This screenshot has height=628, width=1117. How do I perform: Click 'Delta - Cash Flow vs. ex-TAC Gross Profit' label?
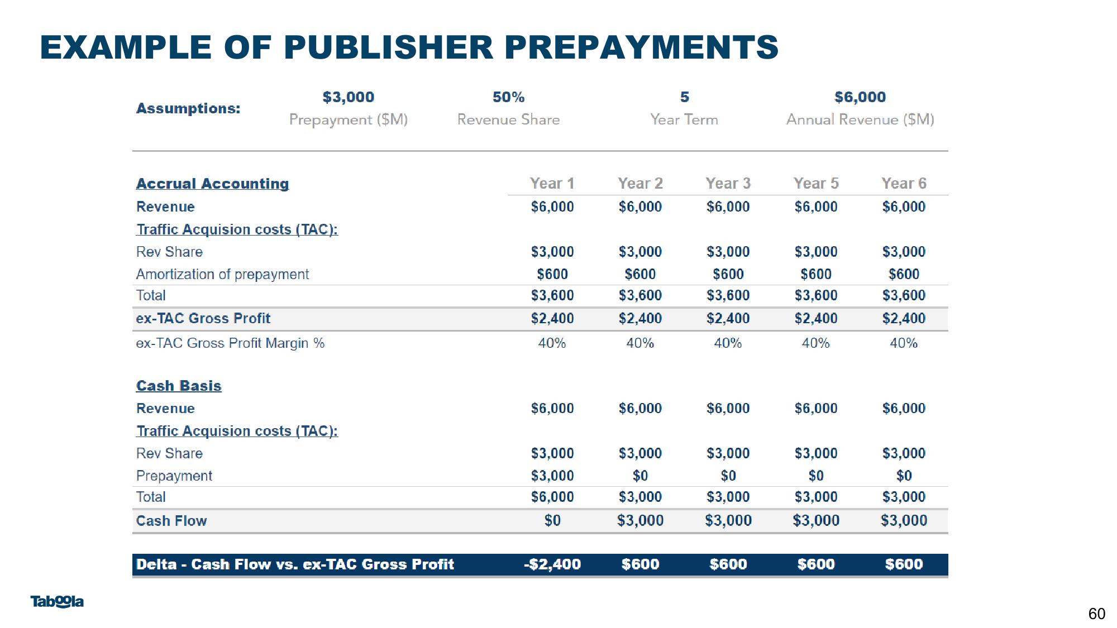295,564
